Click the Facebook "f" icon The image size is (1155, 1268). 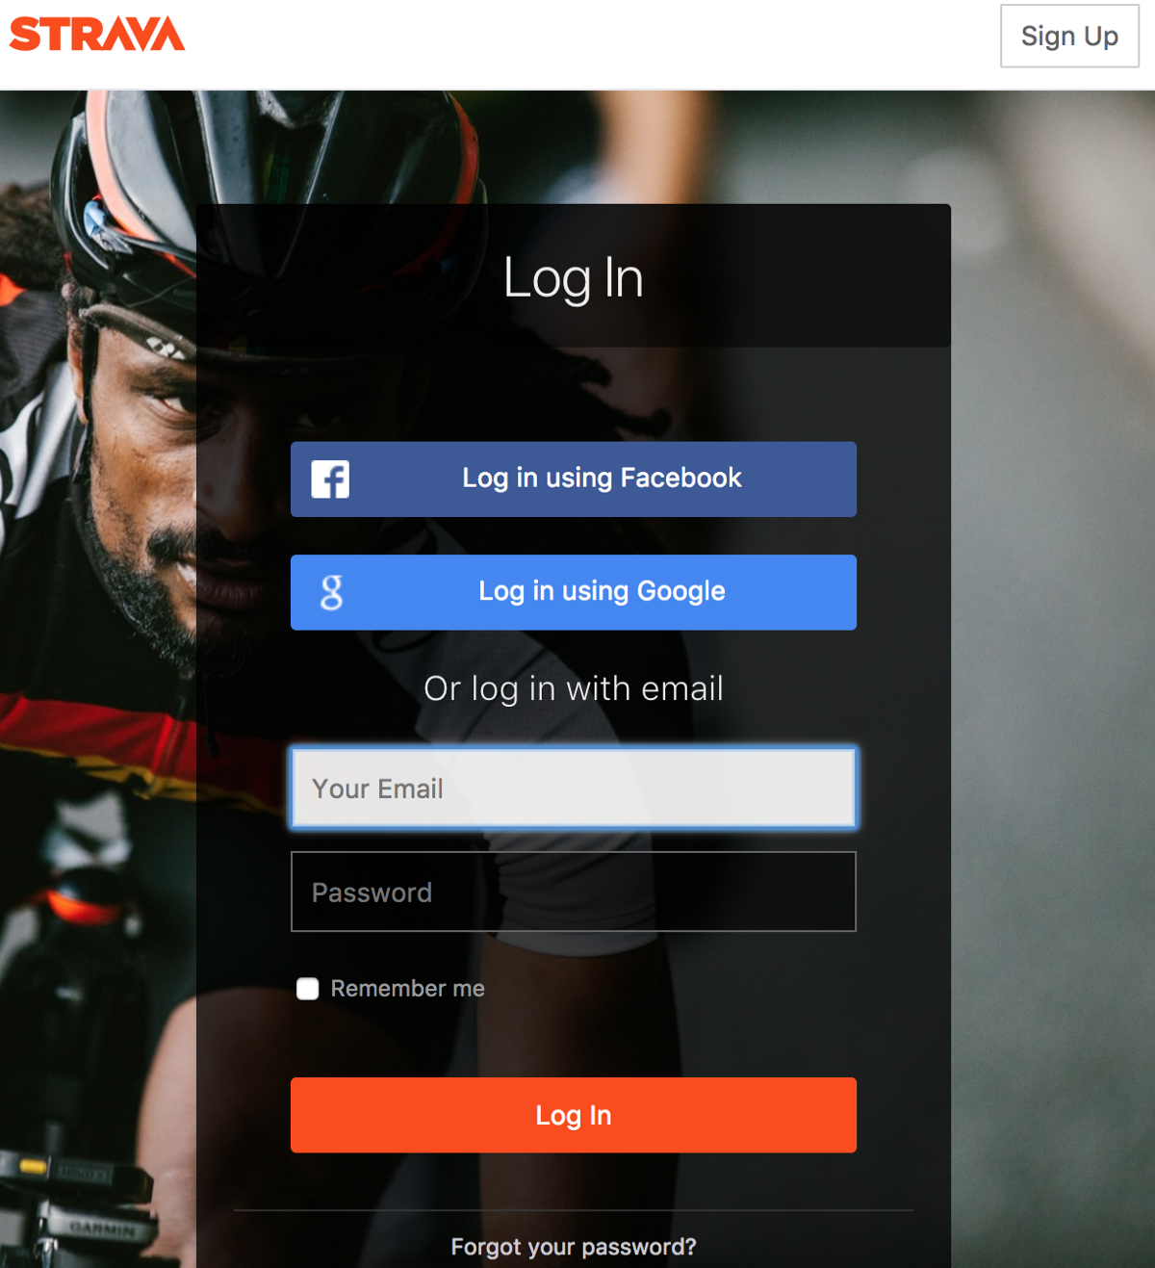[x=330, y=479]
